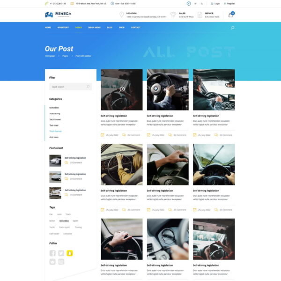Open the Inventory menu item
Viewport: 281px width, 281px height.
coord(63,28)
